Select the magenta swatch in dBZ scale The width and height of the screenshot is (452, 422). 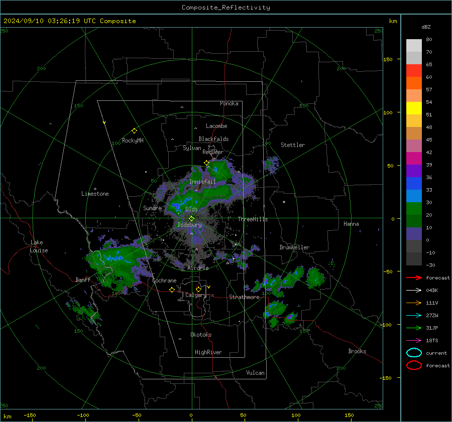coord(414,159)
